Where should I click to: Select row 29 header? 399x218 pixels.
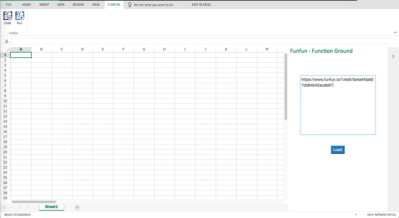tap(5, 198)
